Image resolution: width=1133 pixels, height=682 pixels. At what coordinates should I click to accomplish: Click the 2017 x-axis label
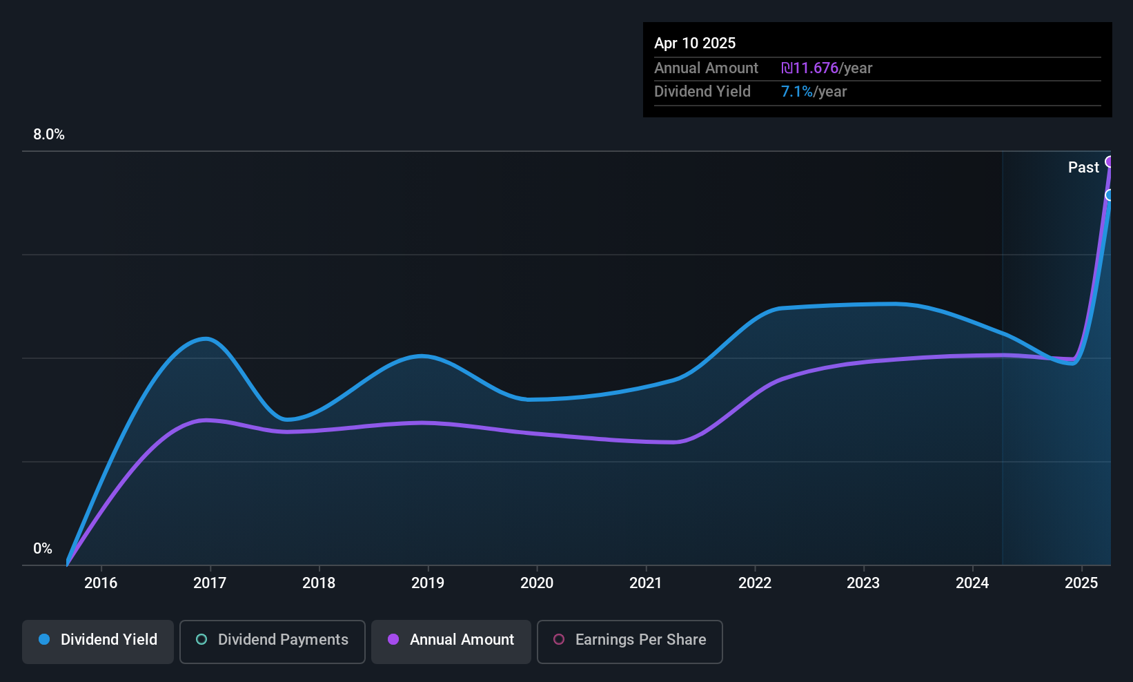[210, 583]
